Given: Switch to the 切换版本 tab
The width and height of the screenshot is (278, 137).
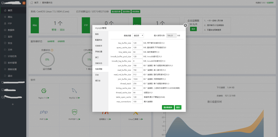Looking at the screenshot, I should [100, 46].
